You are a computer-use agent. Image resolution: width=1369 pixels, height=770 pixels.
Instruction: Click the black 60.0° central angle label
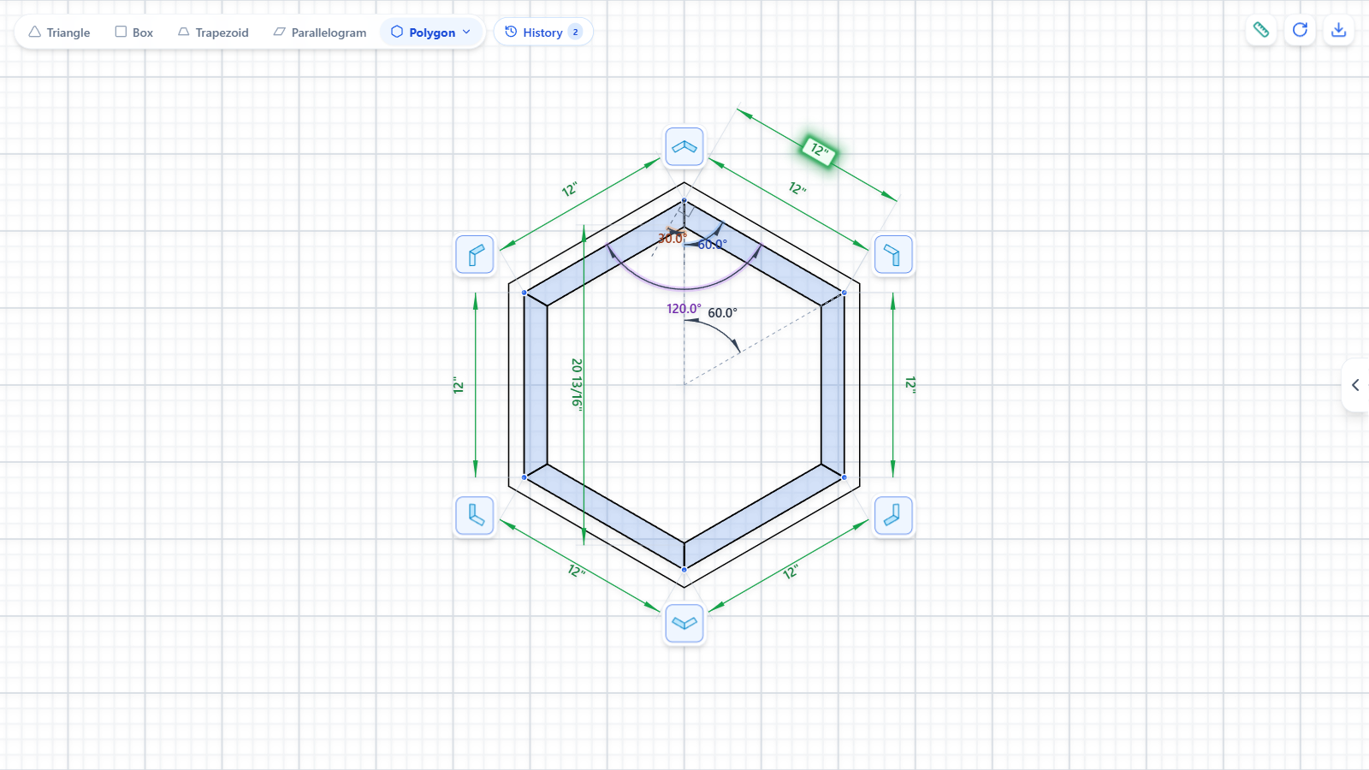pos(722,313)
